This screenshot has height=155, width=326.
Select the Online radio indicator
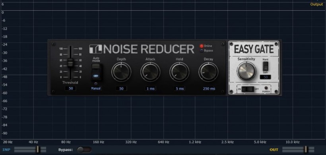[201, 46]
